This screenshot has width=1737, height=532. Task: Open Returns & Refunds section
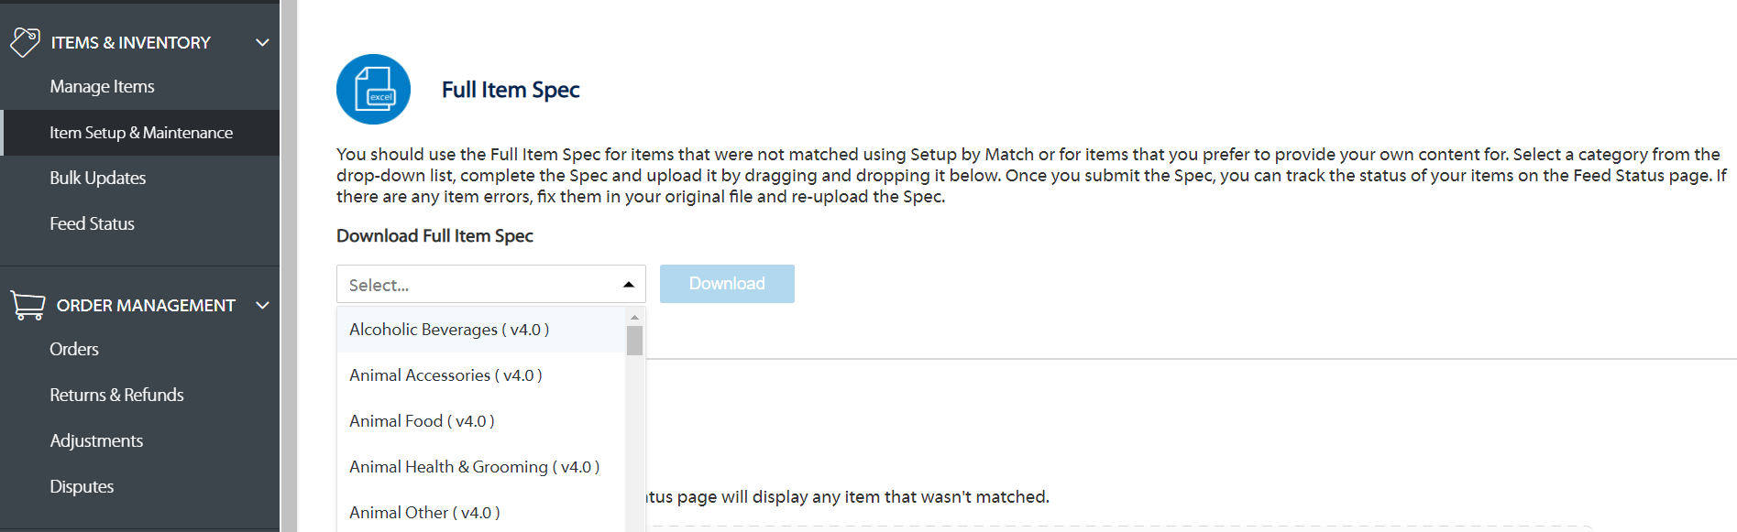click(x=116, y=396)
